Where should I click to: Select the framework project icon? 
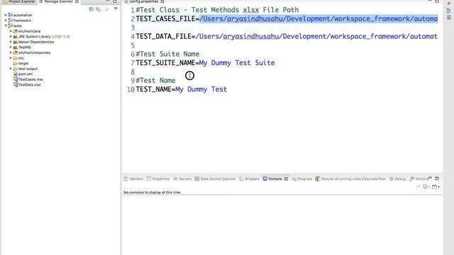pos(10,21)
